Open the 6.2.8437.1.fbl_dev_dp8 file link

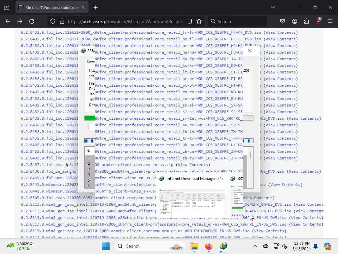point(97,165)
